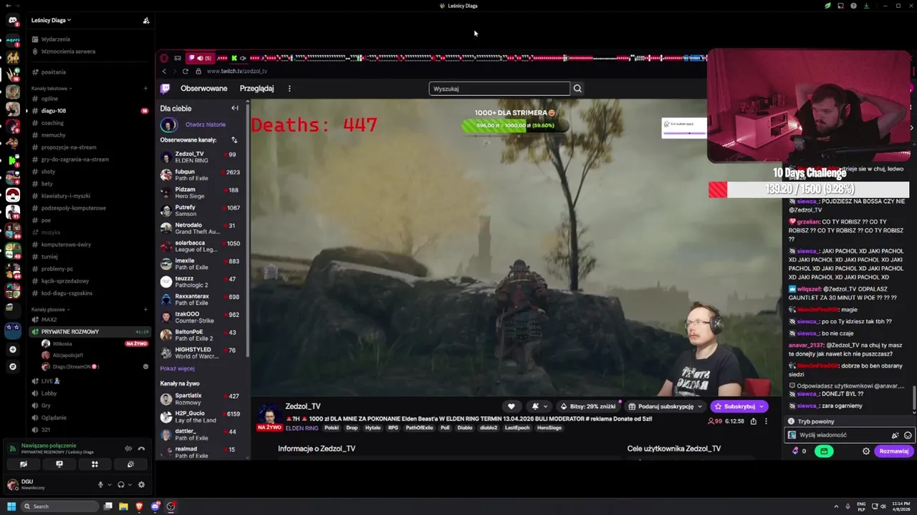Viewport: 917px width, 515px height.
Task: Open Twitch chat settings gear
Action: click(866, 451)
